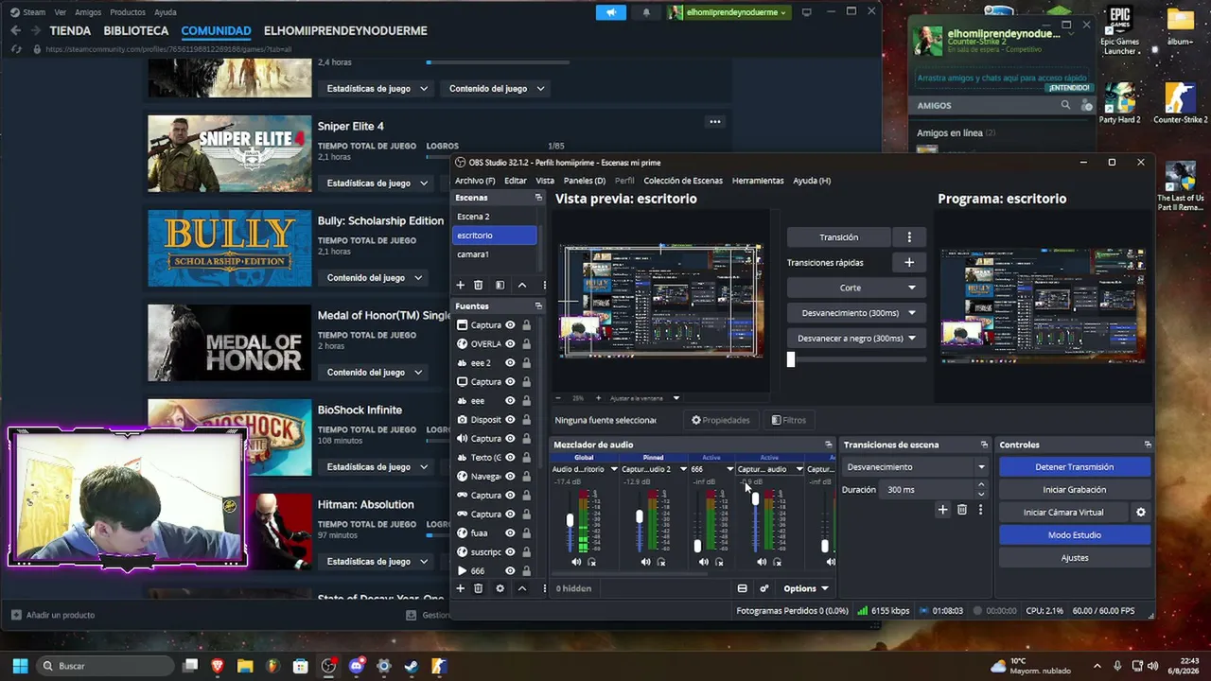Open source properties gear in Fuentes toolbar

500,588
